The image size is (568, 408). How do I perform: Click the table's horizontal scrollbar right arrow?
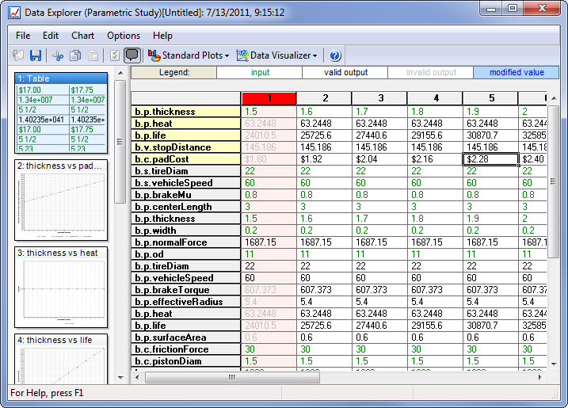540,378
